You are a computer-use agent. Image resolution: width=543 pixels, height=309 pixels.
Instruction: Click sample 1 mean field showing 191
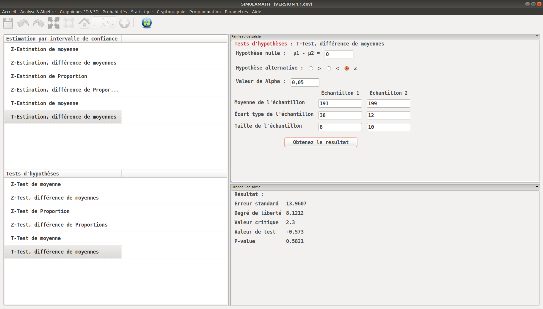340,104
